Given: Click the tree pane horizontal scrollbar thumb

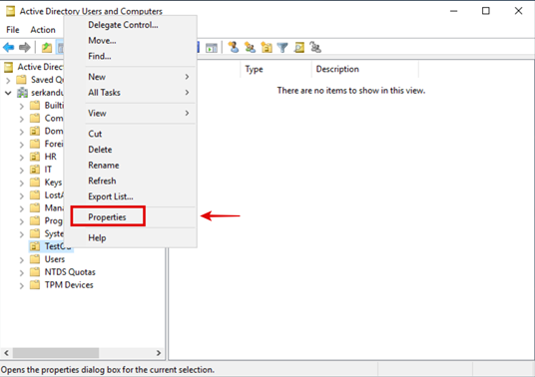Looking at the screenshot, I should [x=56, y=353].
